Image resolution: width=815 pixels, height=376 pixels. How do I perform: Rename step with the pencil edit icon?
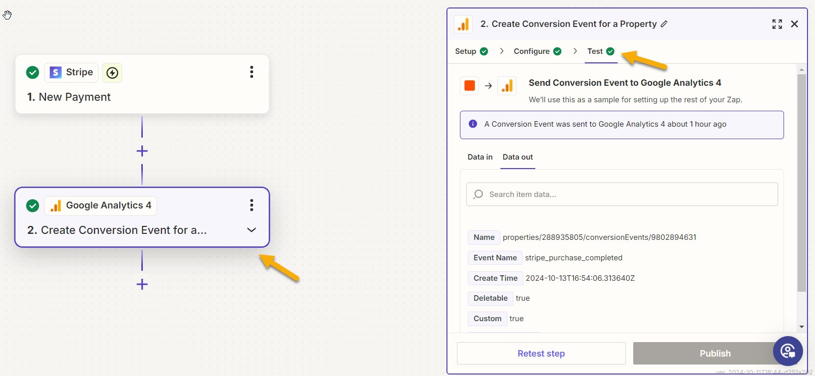(x=664, y=24)
